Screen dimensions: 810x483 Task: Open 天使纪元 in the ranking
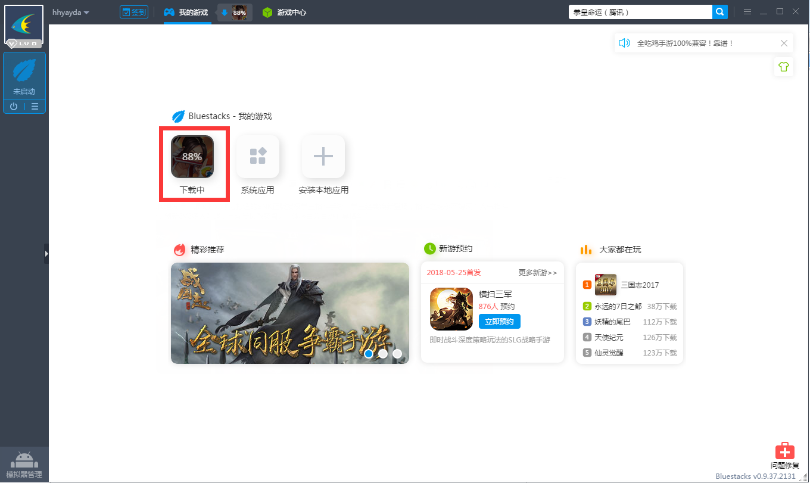[608, 338]
